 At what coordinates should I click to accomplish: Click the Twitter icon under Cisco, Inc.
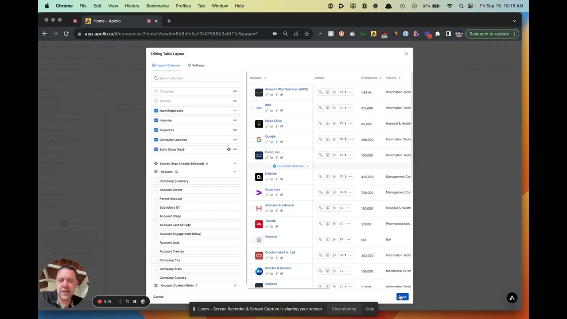(281, 158)
